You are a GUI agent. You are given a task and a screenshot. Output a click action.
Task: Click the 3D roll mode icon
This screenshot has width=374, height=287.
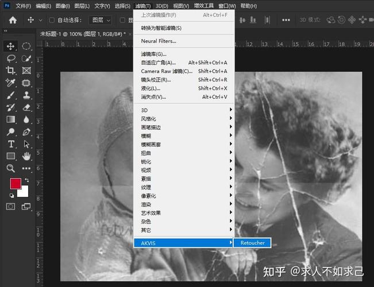(x=341, y=20)
